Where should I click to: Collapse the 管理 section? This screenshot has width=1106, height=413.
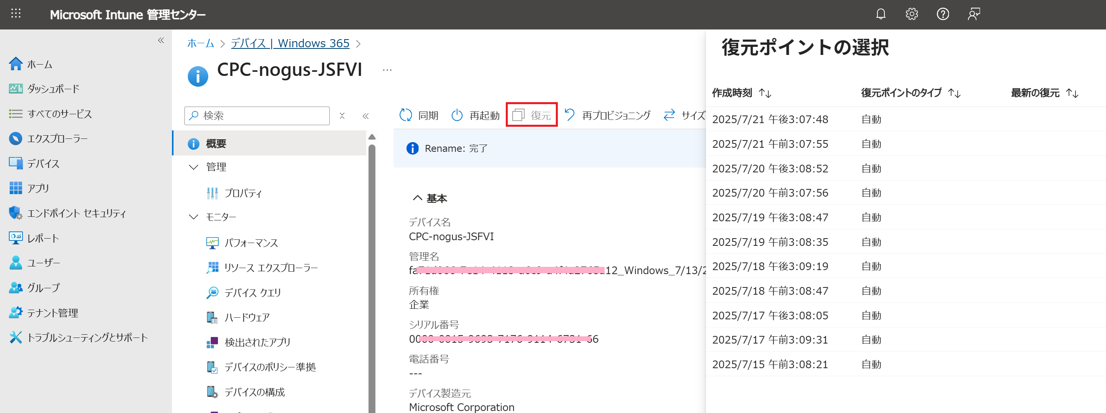coord(194,168)
